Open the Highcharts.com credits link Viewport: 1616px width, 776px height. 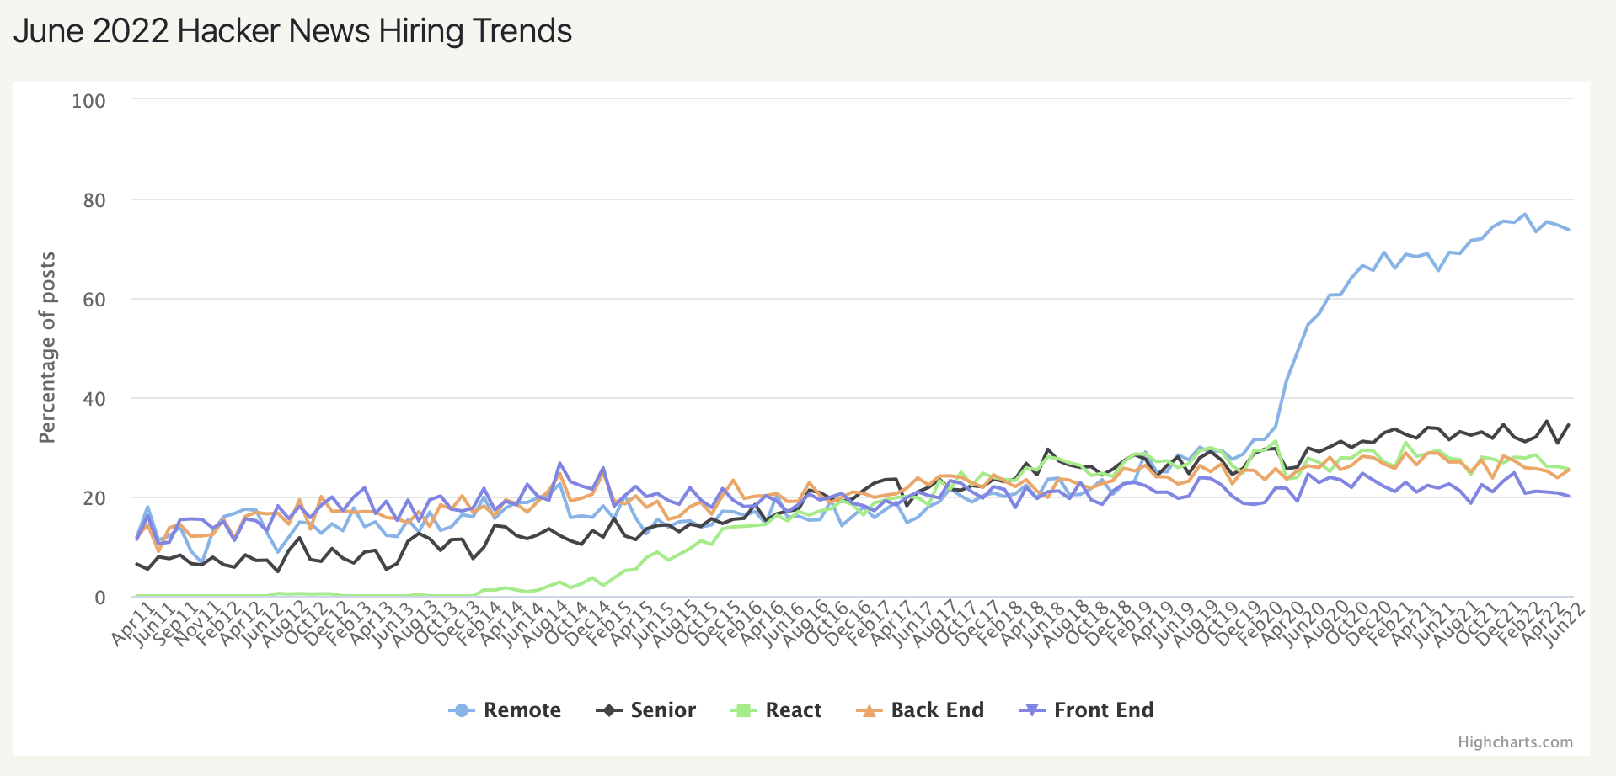coord(1515,742)
